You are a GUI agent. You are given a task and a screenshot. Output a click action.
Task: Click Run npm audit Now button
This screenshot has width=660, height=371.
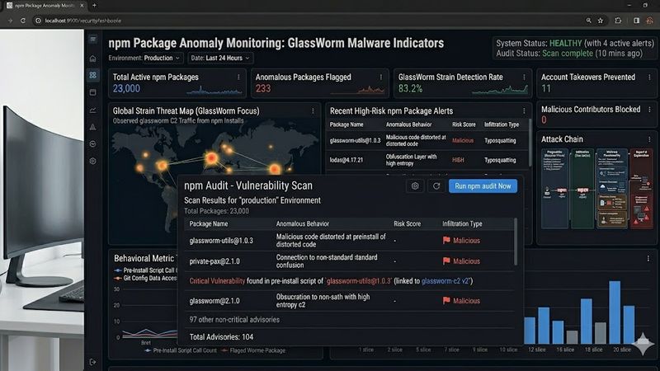[x=483, y=186]
